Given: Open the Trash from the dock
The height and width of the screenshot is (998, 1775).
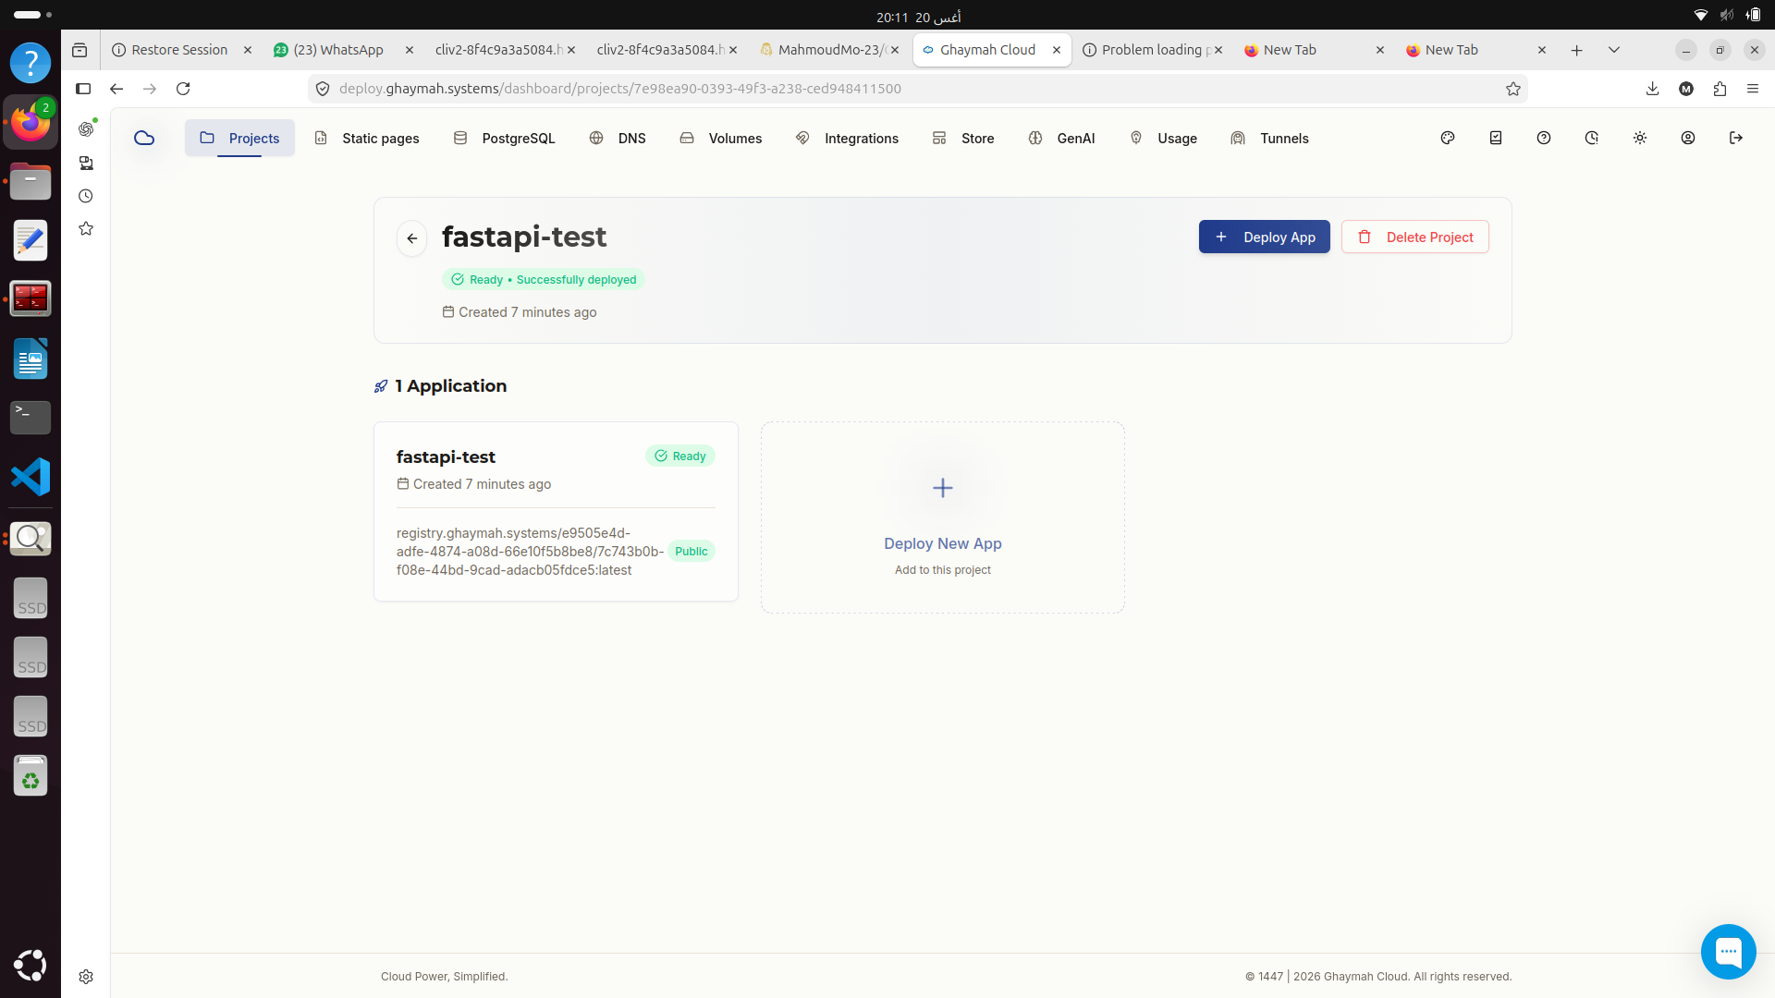Looking at the screenshot, I should pyautogui.click(x=31, y=775).
